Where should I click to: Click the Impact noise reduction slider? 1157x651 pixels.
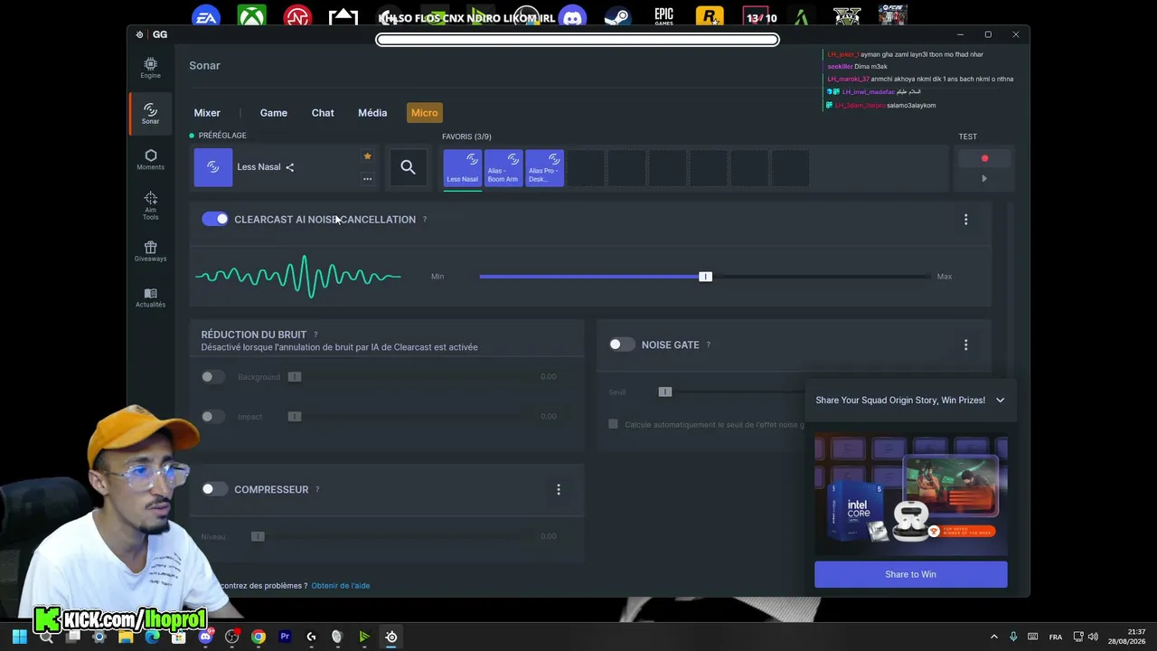pos(294,417)
